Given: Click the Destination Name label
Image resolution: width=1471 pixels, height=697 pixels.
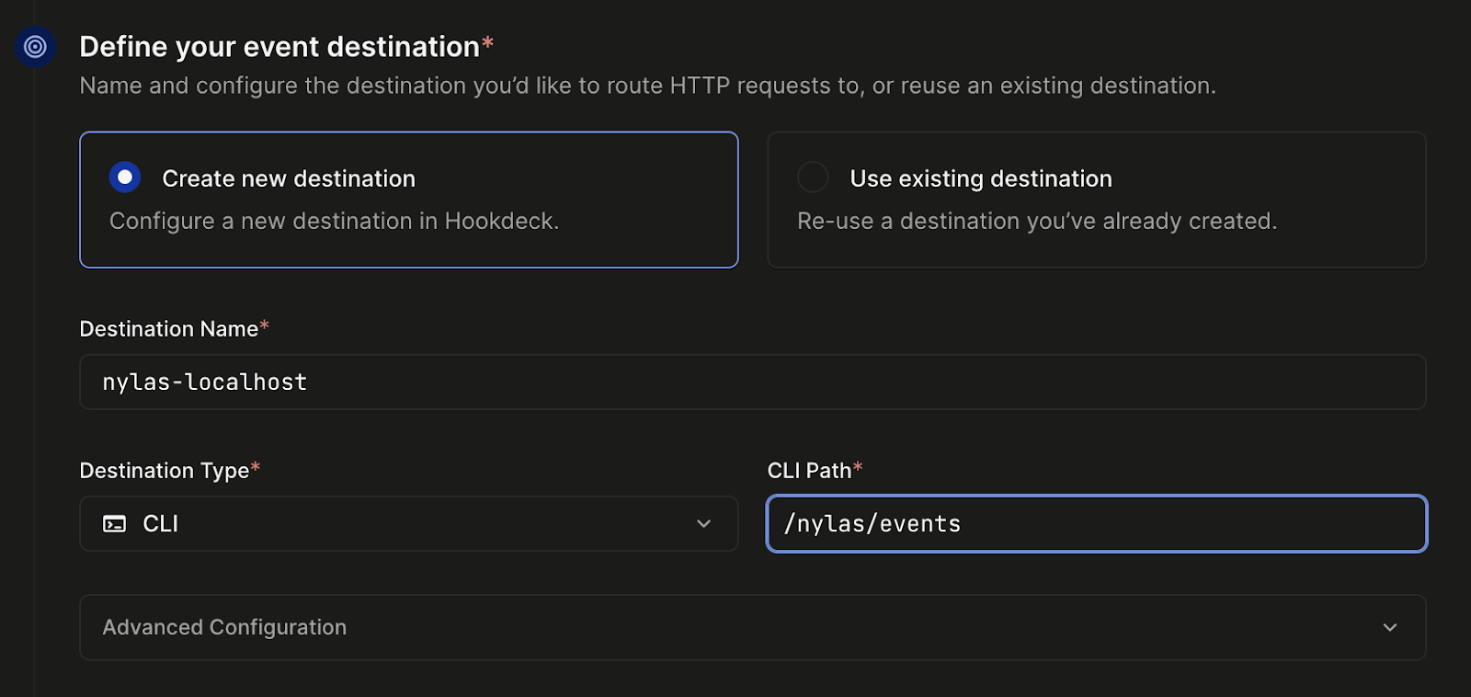Looking at the screenshot, I should click(x=169, y=329).
